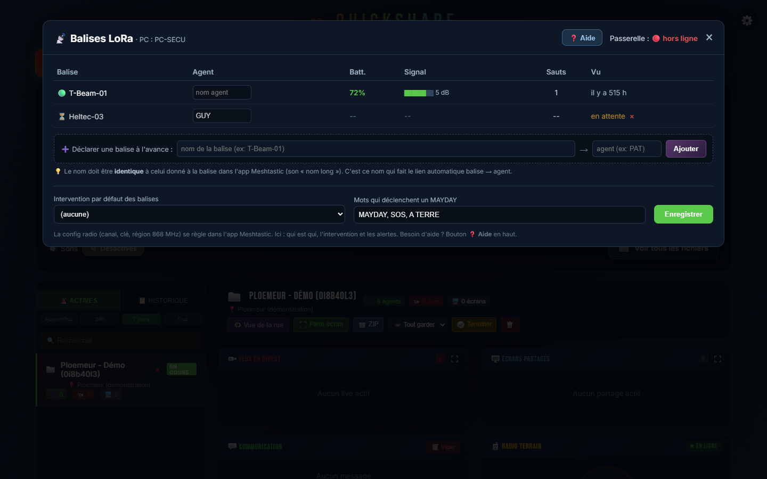The image size is (767, 479).
Task: Click the lightbulb tip icon below the declare row
Action: pyautogui.click(x=58, y=171)
